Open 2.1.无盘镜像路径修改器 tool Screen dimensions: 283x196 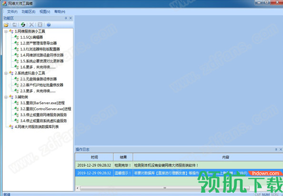(x=39, y=79)
